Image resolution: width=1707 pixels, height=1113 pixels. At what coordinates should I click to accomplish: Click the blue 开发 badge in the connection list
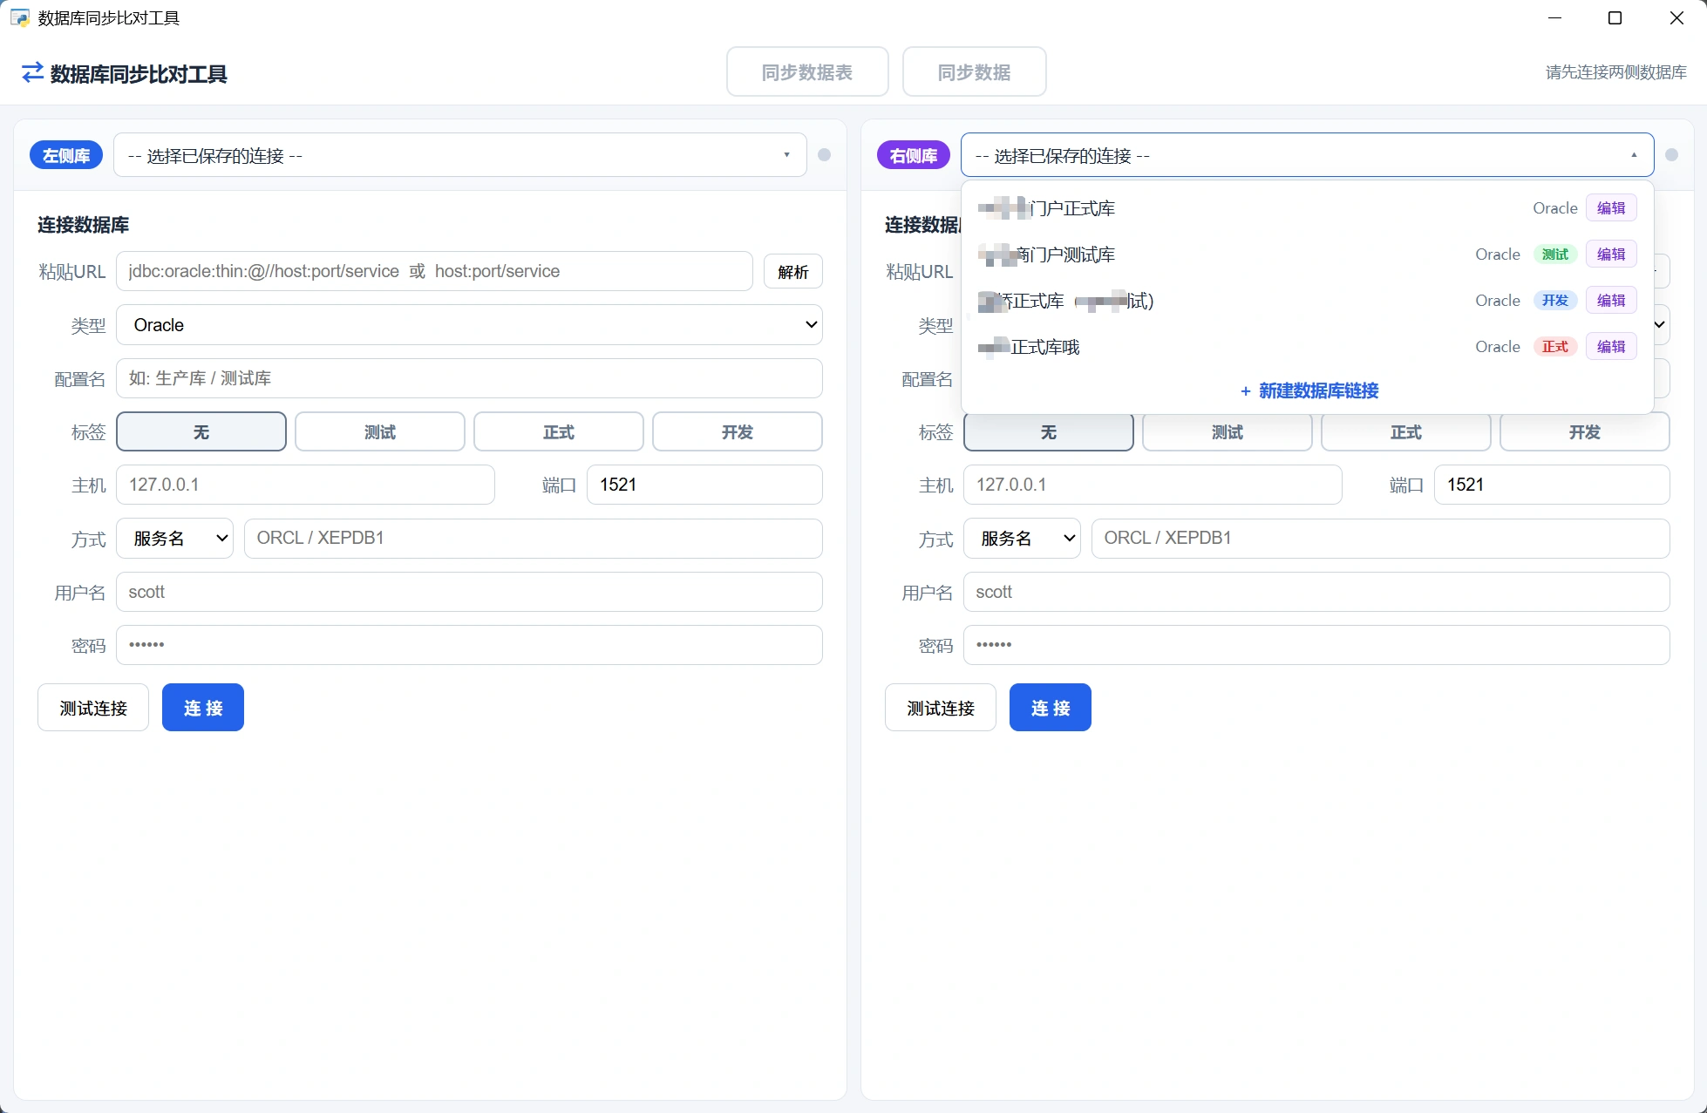click(x=1555, y=301)
